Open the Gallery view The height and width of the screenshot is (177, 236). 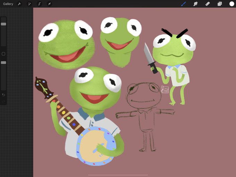tap(8, 4)
